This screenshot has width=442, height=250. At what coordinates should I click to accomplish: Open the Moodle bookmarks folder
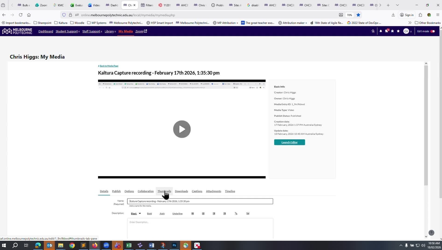click(x=77, y=23)
